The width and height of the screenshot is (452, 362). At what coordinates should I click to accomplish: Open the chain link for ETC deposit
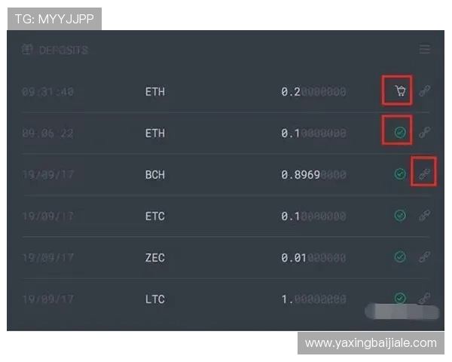pyautogui.click(x=425, y=216)
